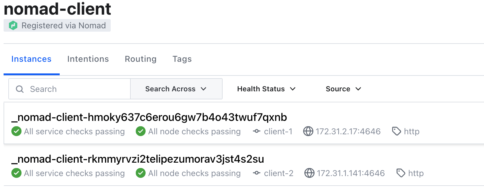Open instance _nomad-client-hmoky637c6erou6gw7b4o43twuf7qxnb
Viewport: 484px width, 191px height.
149,117
